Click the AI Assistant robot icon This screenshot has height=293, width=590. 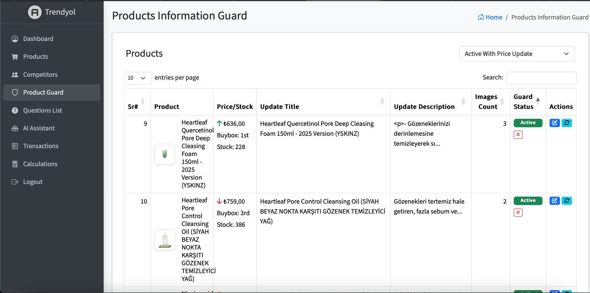[15, 128]
